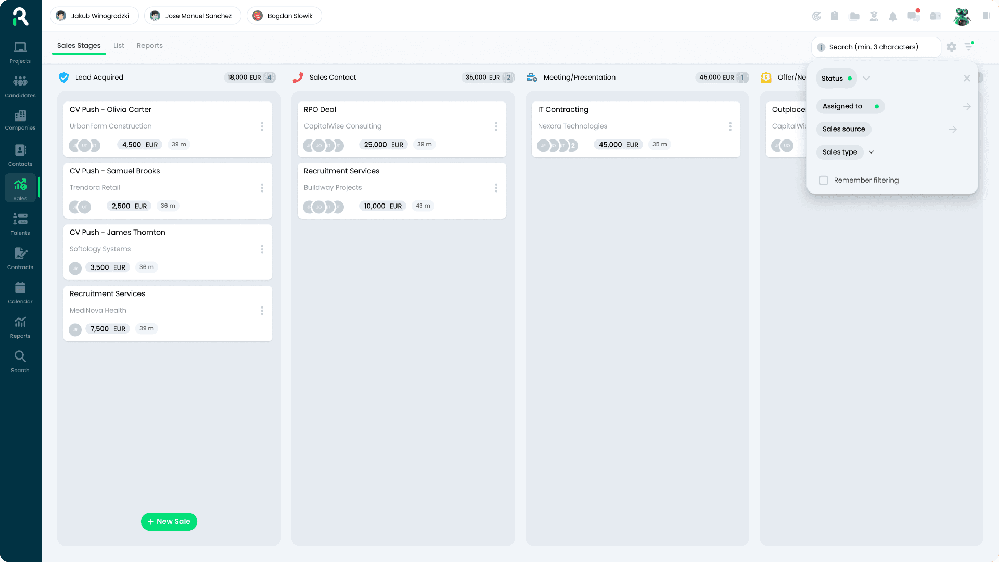
Task: Enable the Remember filtering checkbox
Action: click(824, 180)
